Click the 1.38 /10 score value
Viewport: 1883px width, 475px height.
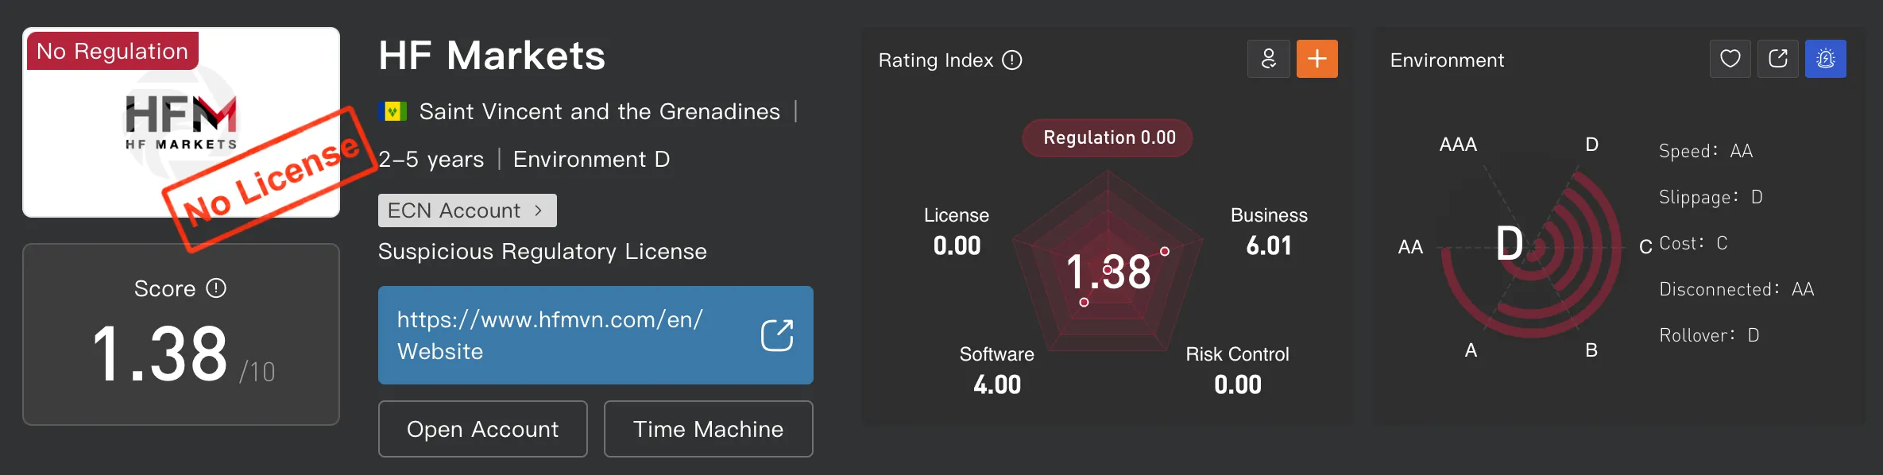point(184,354)
